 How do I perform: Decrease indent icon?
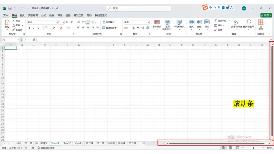(x=93, y=28)
